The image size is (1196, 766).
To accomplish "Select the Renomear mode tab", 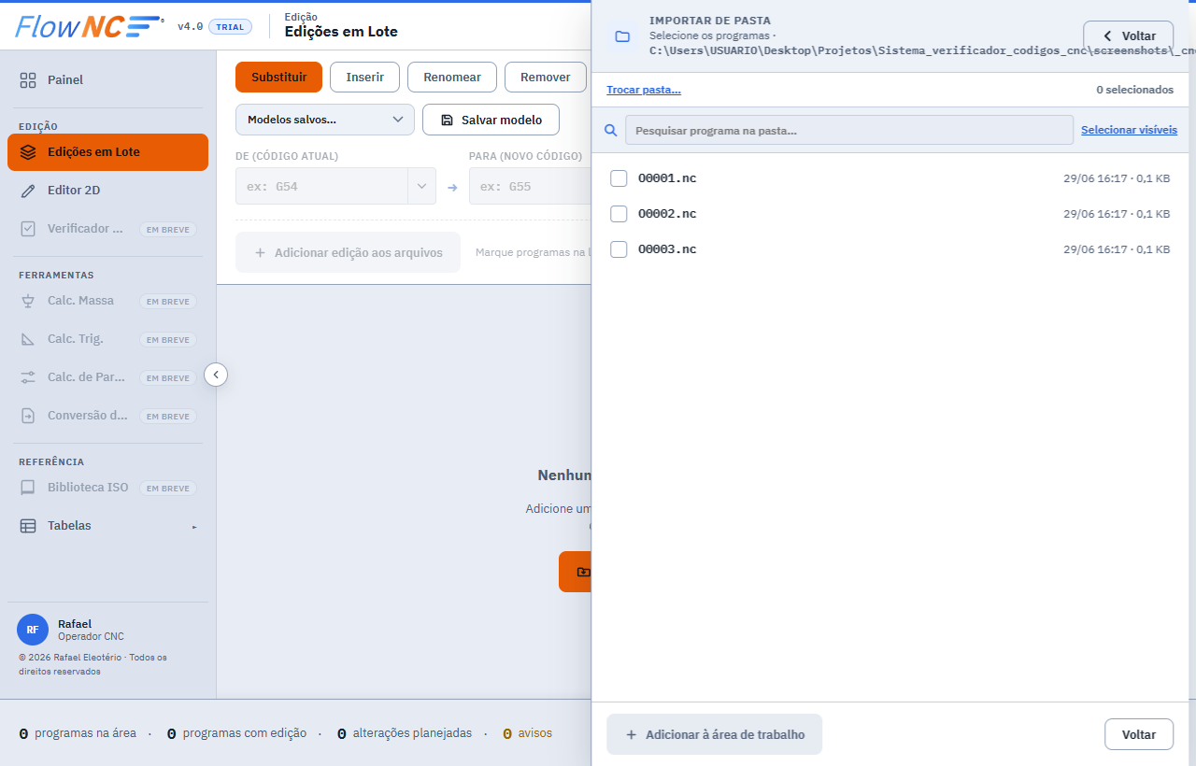I will [x=452, y=78].
